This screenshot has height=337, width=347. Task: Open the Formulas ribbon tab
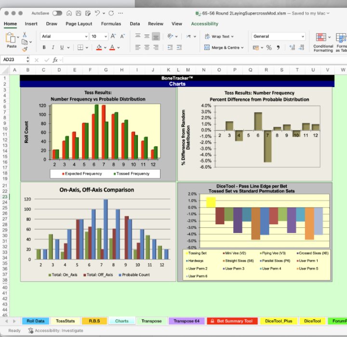click(x=111, y=24)
